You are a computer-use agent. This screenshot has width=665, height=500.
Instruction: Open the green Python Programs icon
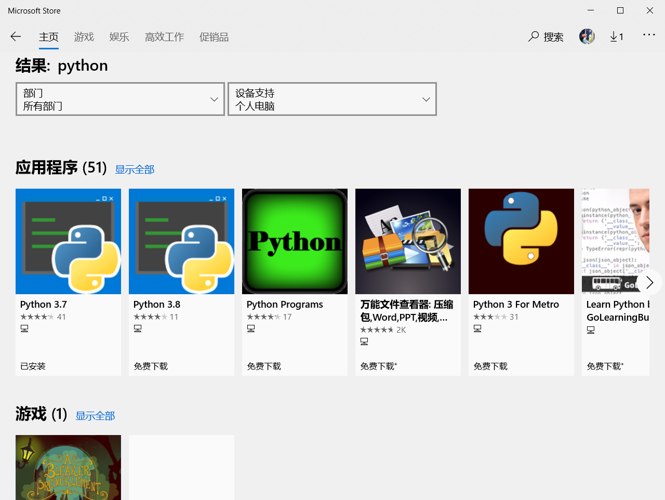click(295, 241)
